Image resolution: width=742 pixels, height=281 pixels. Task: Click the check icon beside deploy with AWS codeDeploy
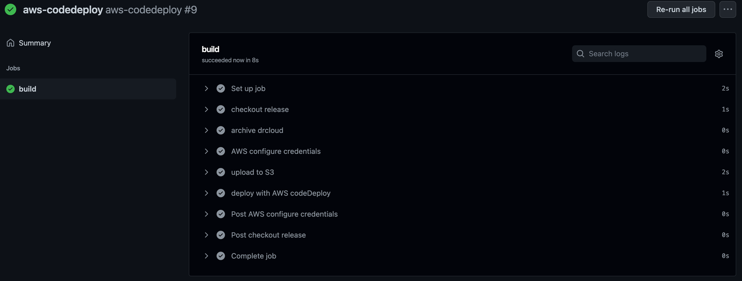[x=220, y=193]
